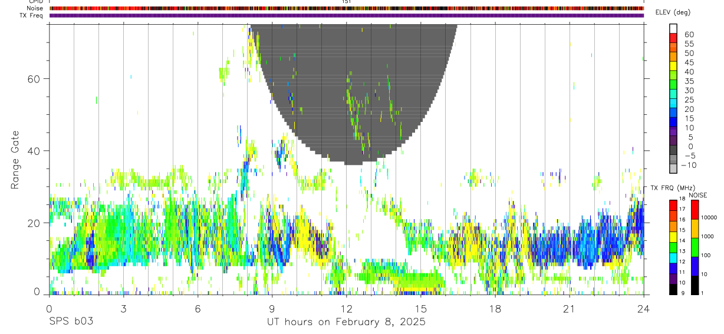
Task: Click the 'NOISE' legend title
Action: 698,195
